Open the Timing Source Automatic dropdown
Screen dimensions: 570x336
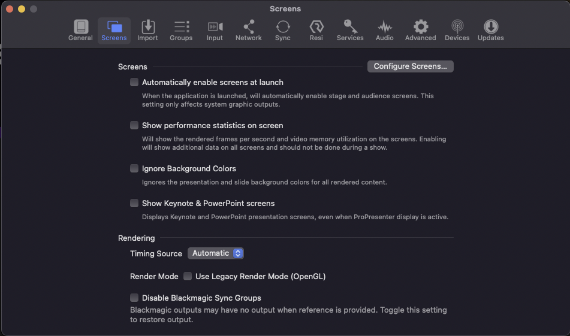pyautogui.click(x=216, y=253)
